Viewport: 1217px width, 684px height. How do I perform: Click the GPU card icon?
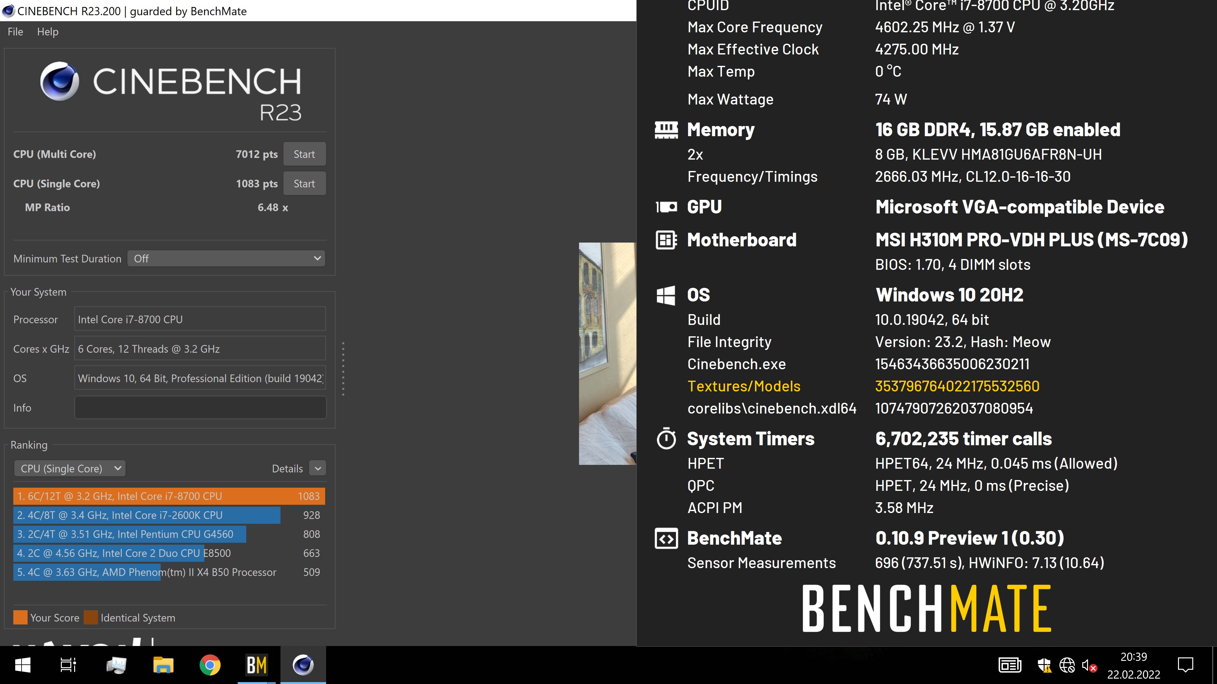click(666, 207)
